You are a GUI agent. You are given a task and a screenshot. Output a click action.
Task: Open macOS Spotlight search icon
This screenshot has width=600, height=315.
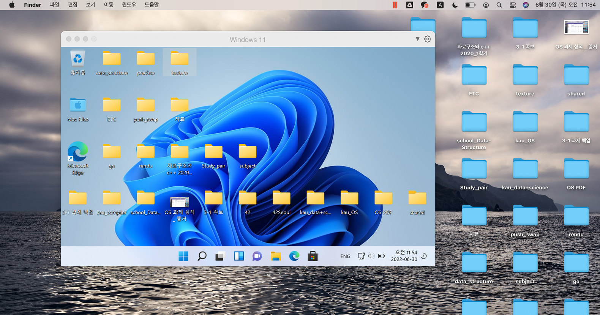click(x=499, y=5)
